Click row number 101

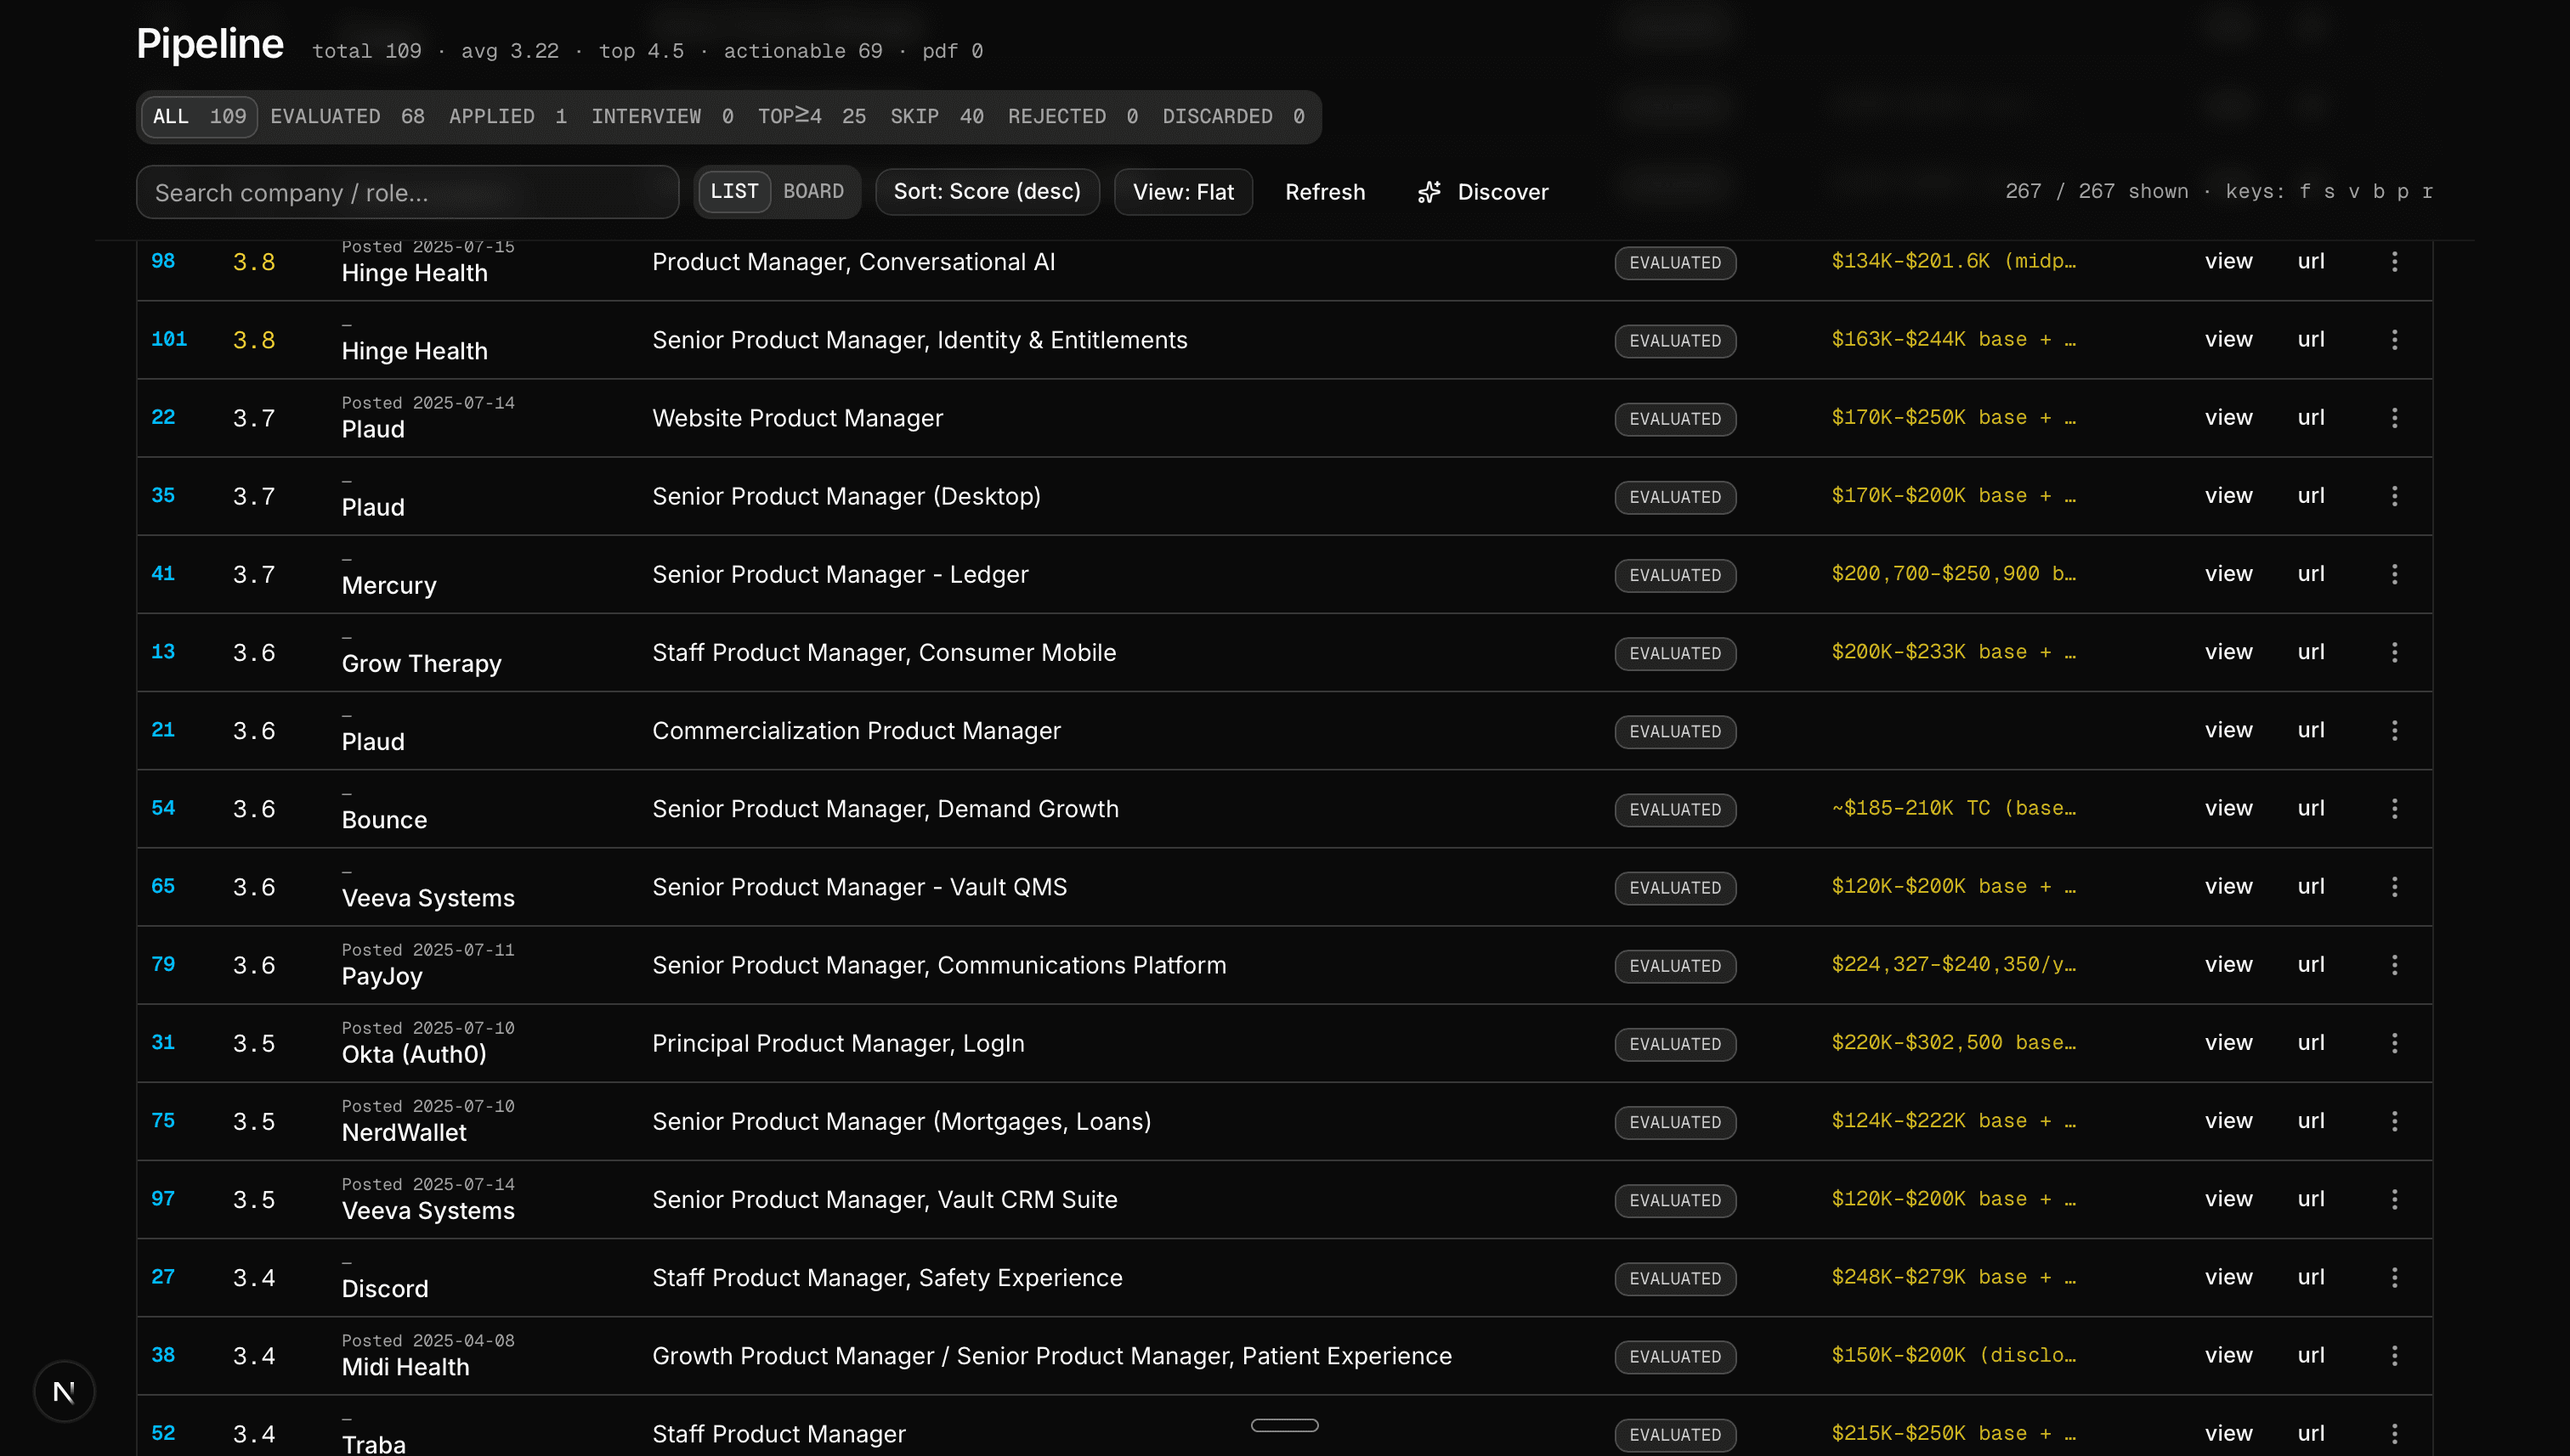(169, 339)
